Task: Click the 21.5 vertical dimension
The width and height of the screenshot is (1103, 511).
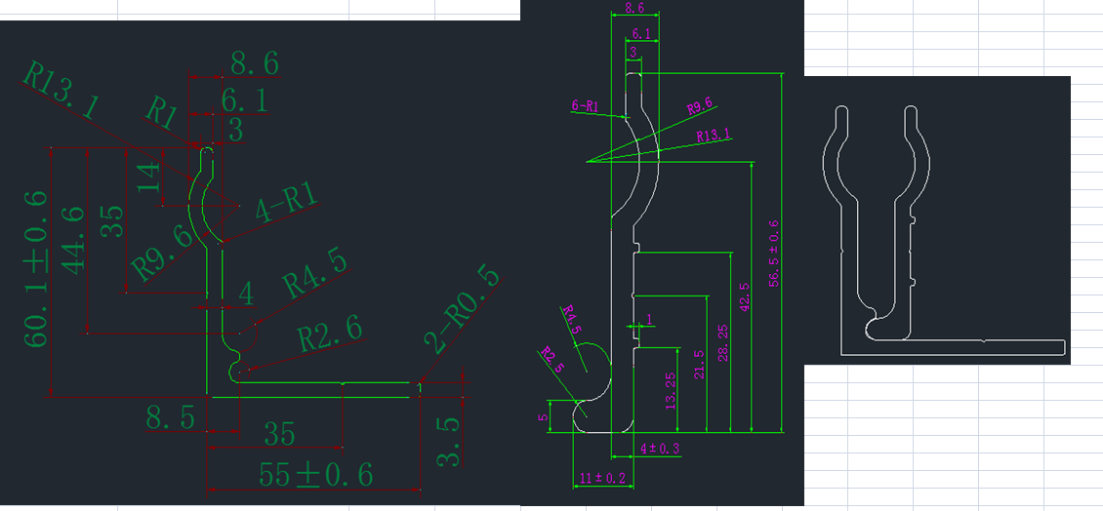Action: [x=699, y=366]
